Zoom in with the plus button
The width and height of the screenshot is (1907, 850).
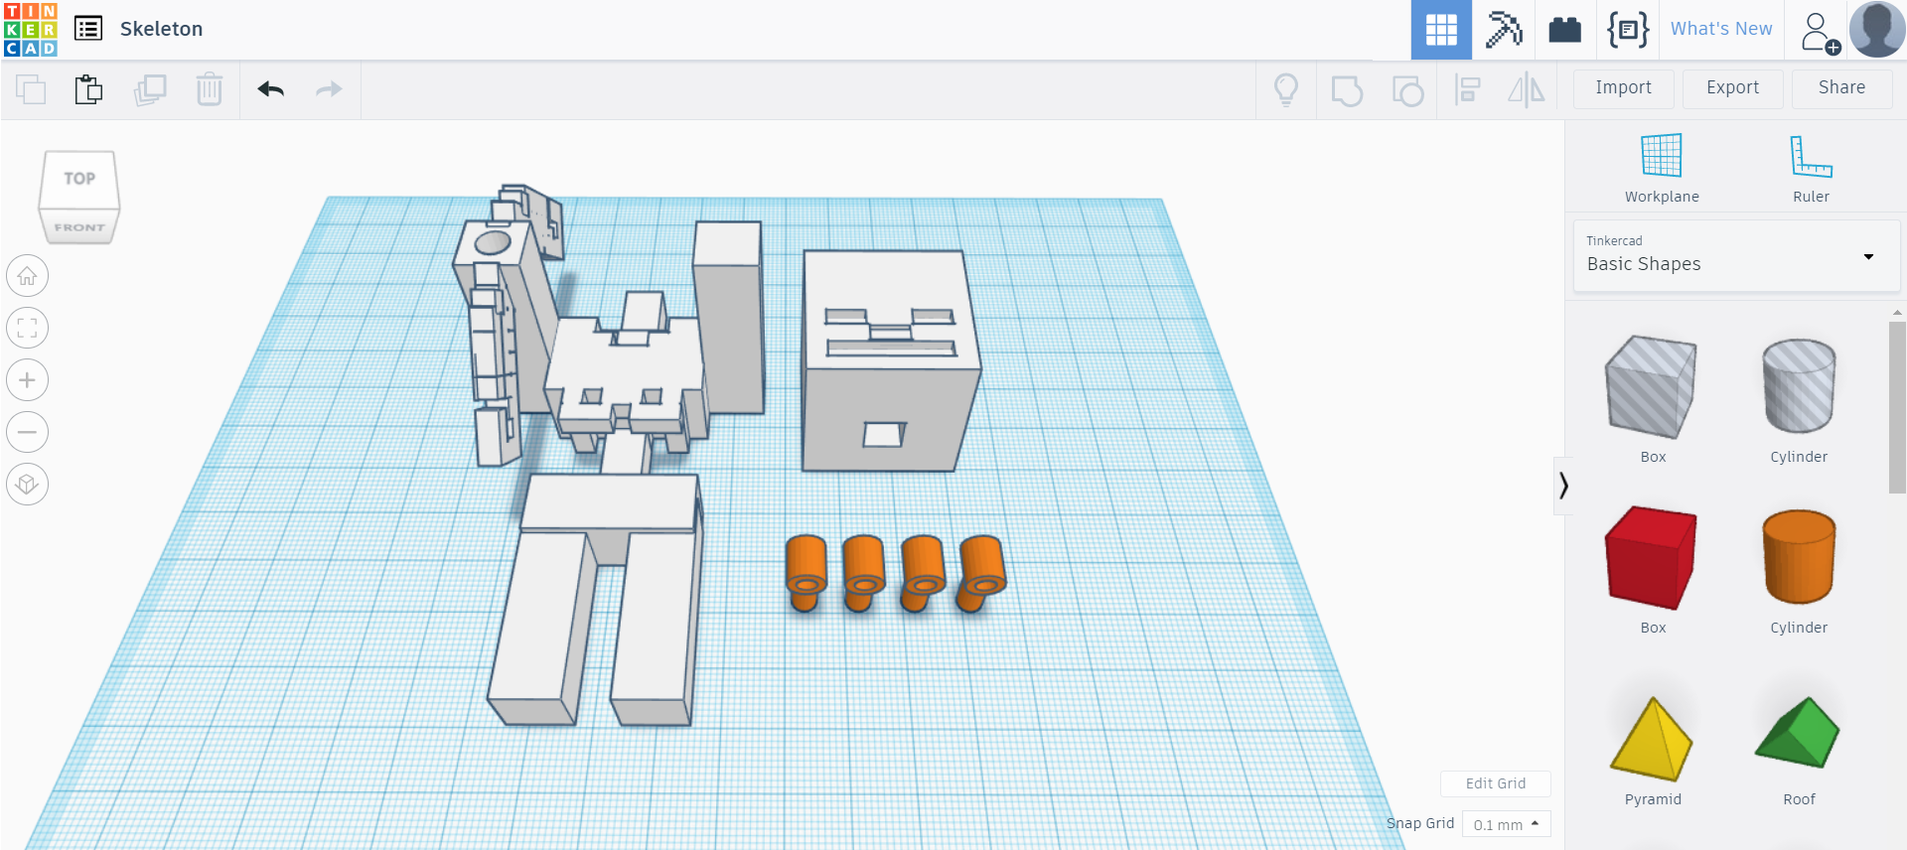pos(28,380)
